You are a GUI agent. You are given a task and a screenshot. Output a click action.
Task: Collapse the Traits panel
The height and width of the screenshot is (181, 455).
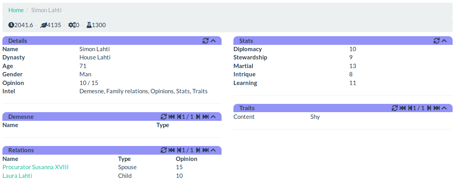point(444,108)
